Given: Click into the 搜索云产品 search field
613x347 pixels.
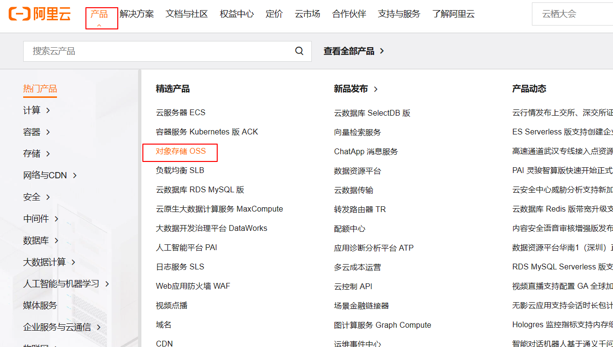Looking at the screenshot, I should (x=159, y=51).
